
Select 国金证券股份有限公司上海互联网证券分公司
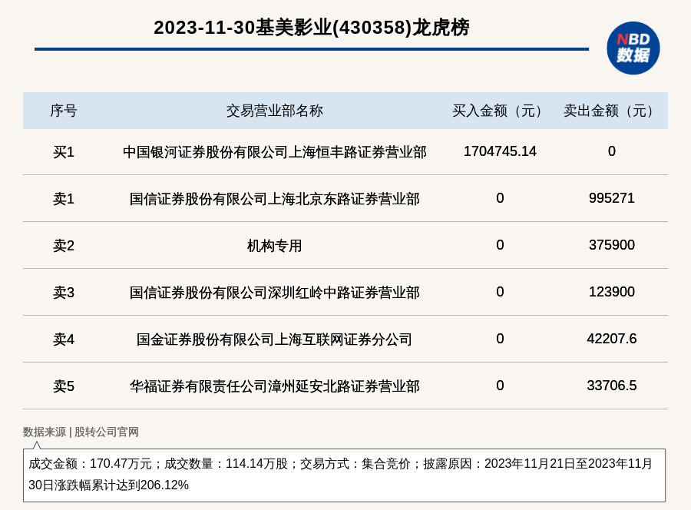tap(275, 339)
